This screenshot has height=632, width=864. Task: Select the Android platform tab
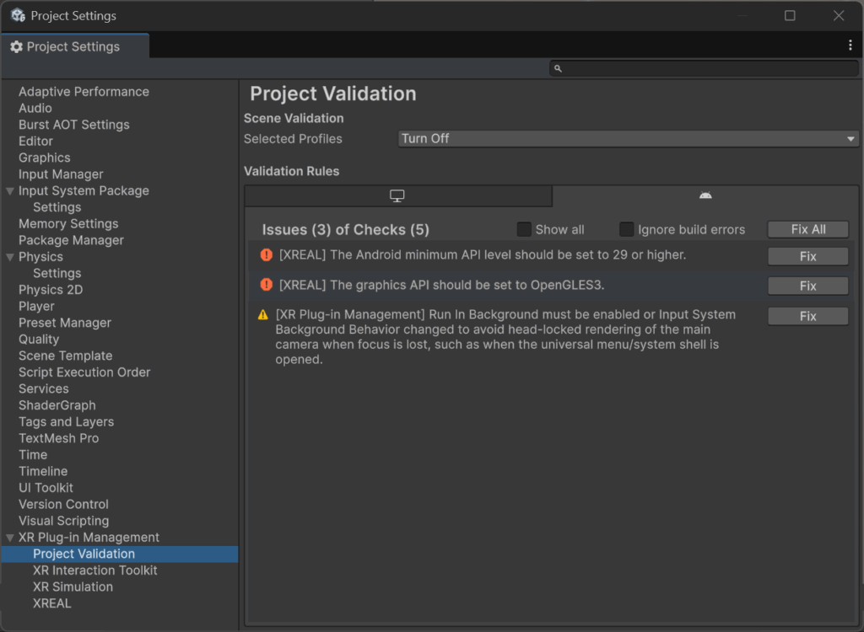(705, 195)
